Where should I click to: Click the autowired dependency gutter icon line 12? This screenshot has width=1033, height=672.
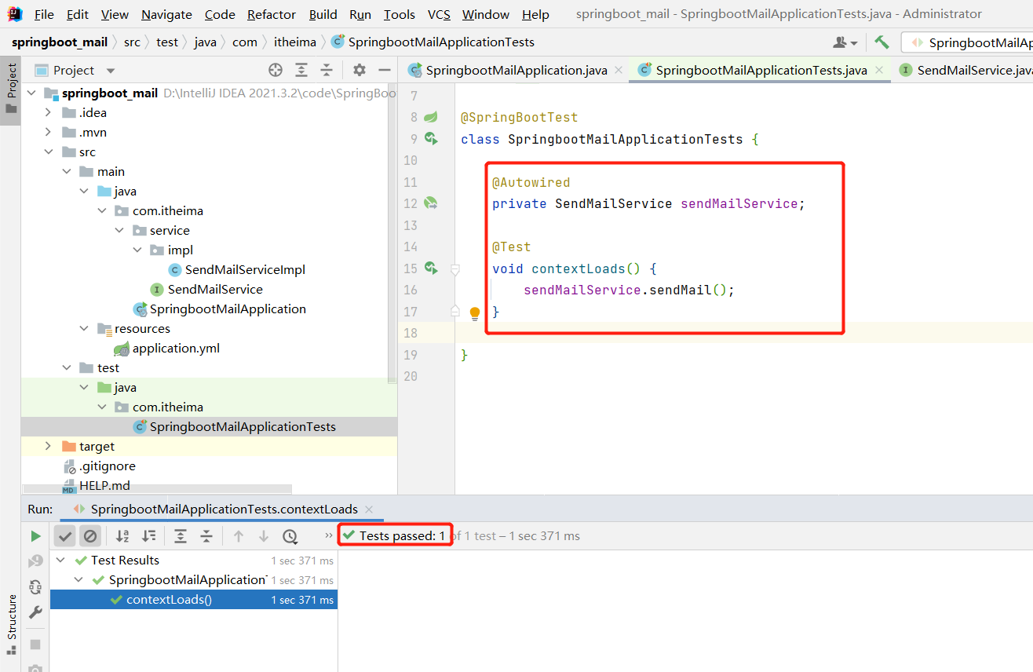click(431, 203)
